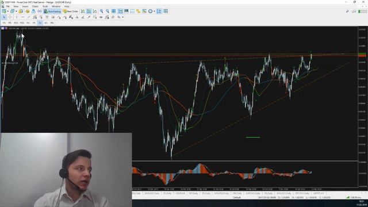
Task: Open the Data Window icon
Action: pos(27,11)
